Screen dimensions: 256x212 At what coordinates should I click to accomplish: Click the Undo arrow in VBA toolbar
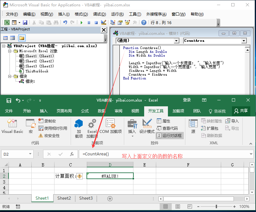point(65,22)
